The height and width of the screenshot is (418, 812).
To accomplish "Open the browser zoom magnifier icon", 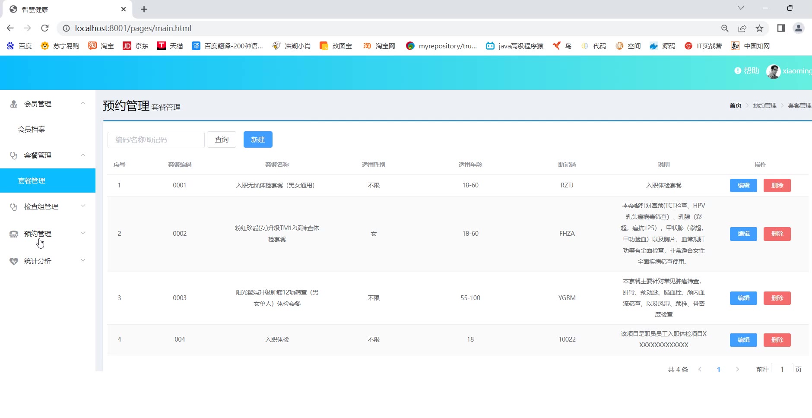I will pos(725,28).
